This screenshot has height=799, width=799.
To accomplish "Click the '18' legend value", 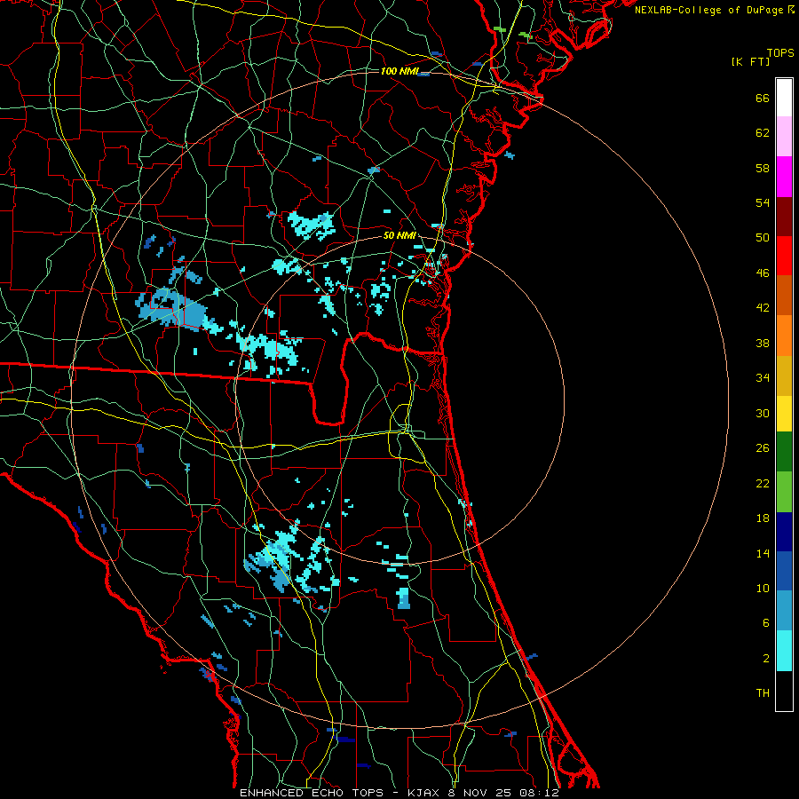I will pos(763,518).
